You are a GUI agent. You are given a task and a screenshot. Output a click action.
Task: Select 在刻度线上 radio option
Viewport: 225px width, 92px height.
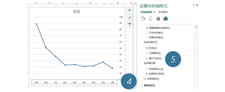point(147,69)
